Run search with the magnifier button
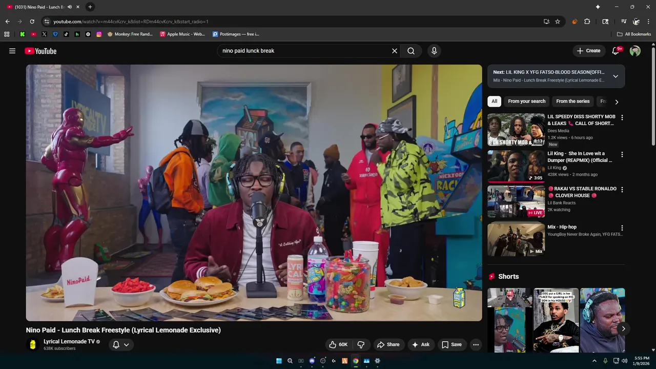 tap(411, 51)
